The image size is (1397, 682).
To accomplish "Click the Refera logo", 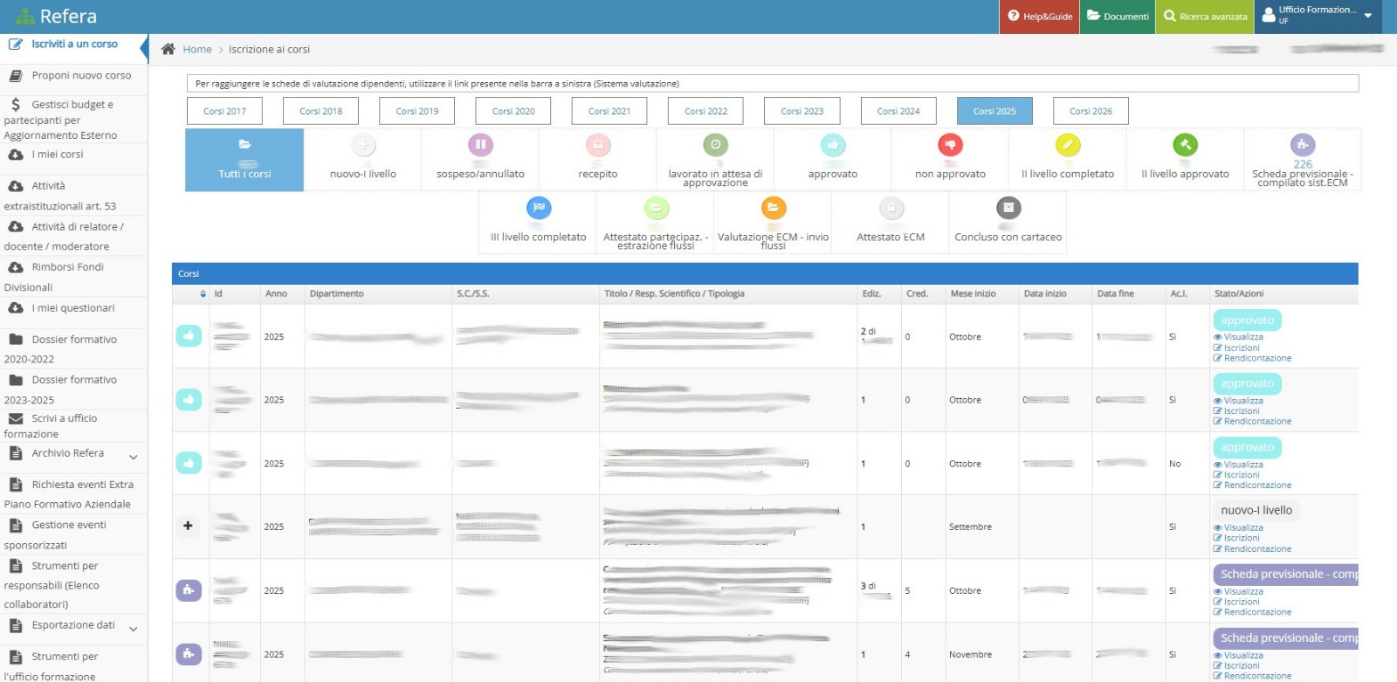I will coord(56,16).
